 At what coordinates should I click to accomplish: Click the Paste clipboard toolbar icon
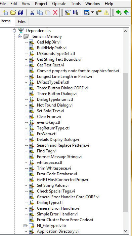48,12
